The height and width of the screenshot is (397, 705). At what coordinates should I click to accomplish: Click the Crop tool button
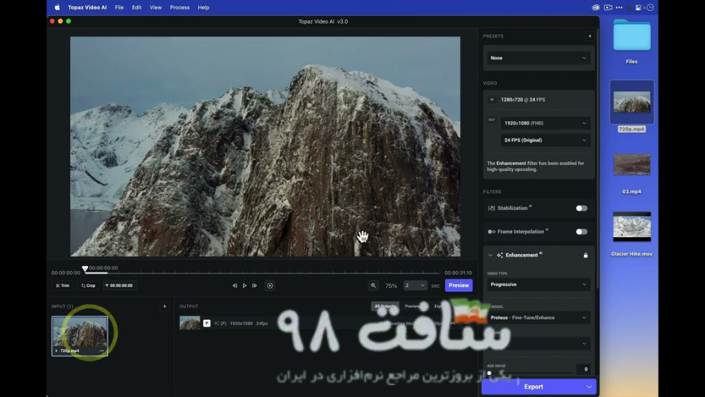coord(88,285)
